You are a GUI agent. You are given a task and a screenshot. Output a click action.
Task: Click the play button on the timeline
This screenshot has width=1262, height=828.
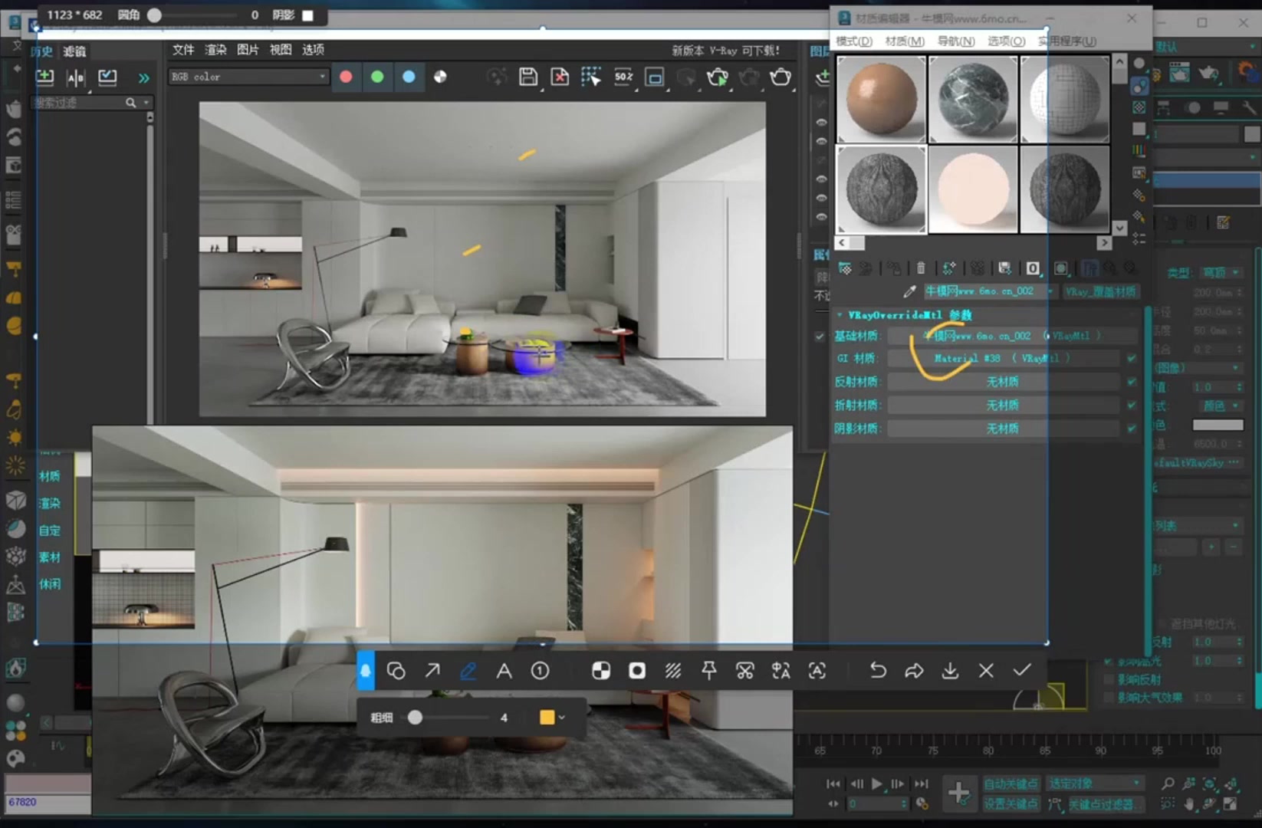[x=876, y=784]
